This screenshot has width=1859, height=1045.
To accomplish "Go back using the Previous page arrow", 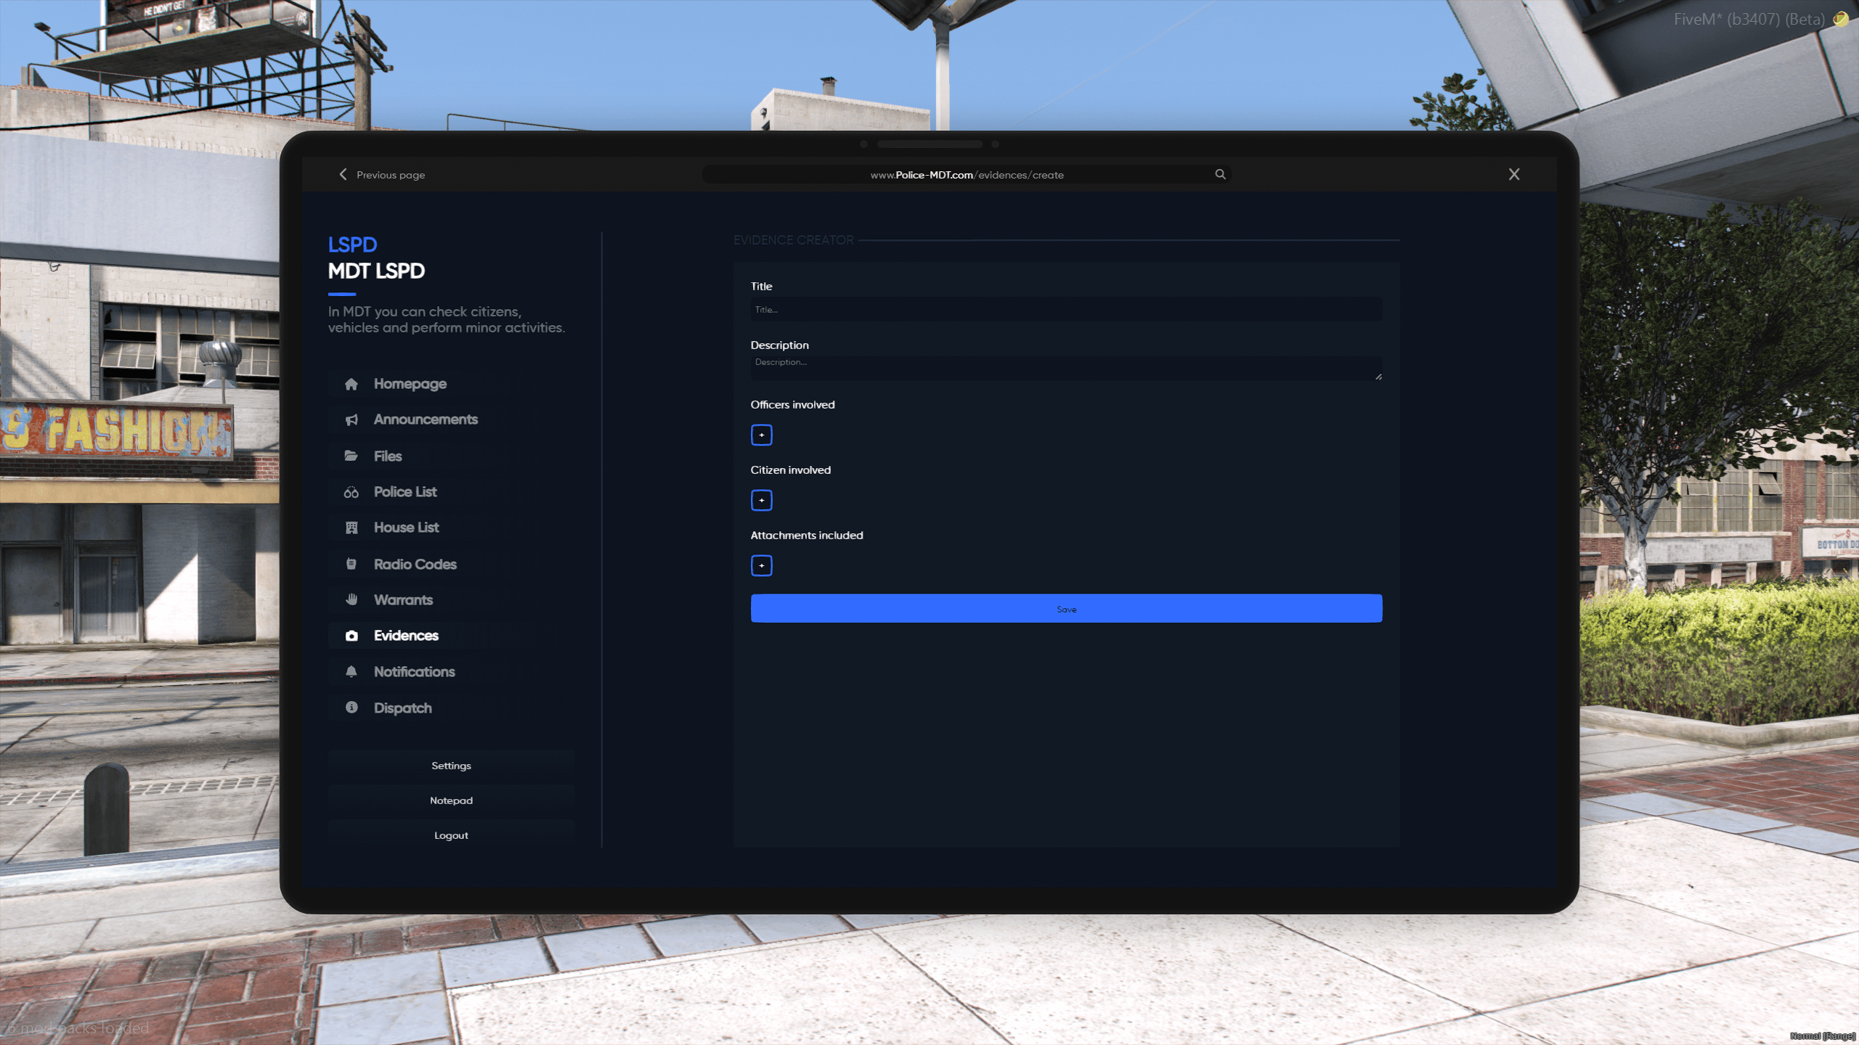I will (343, 174).
